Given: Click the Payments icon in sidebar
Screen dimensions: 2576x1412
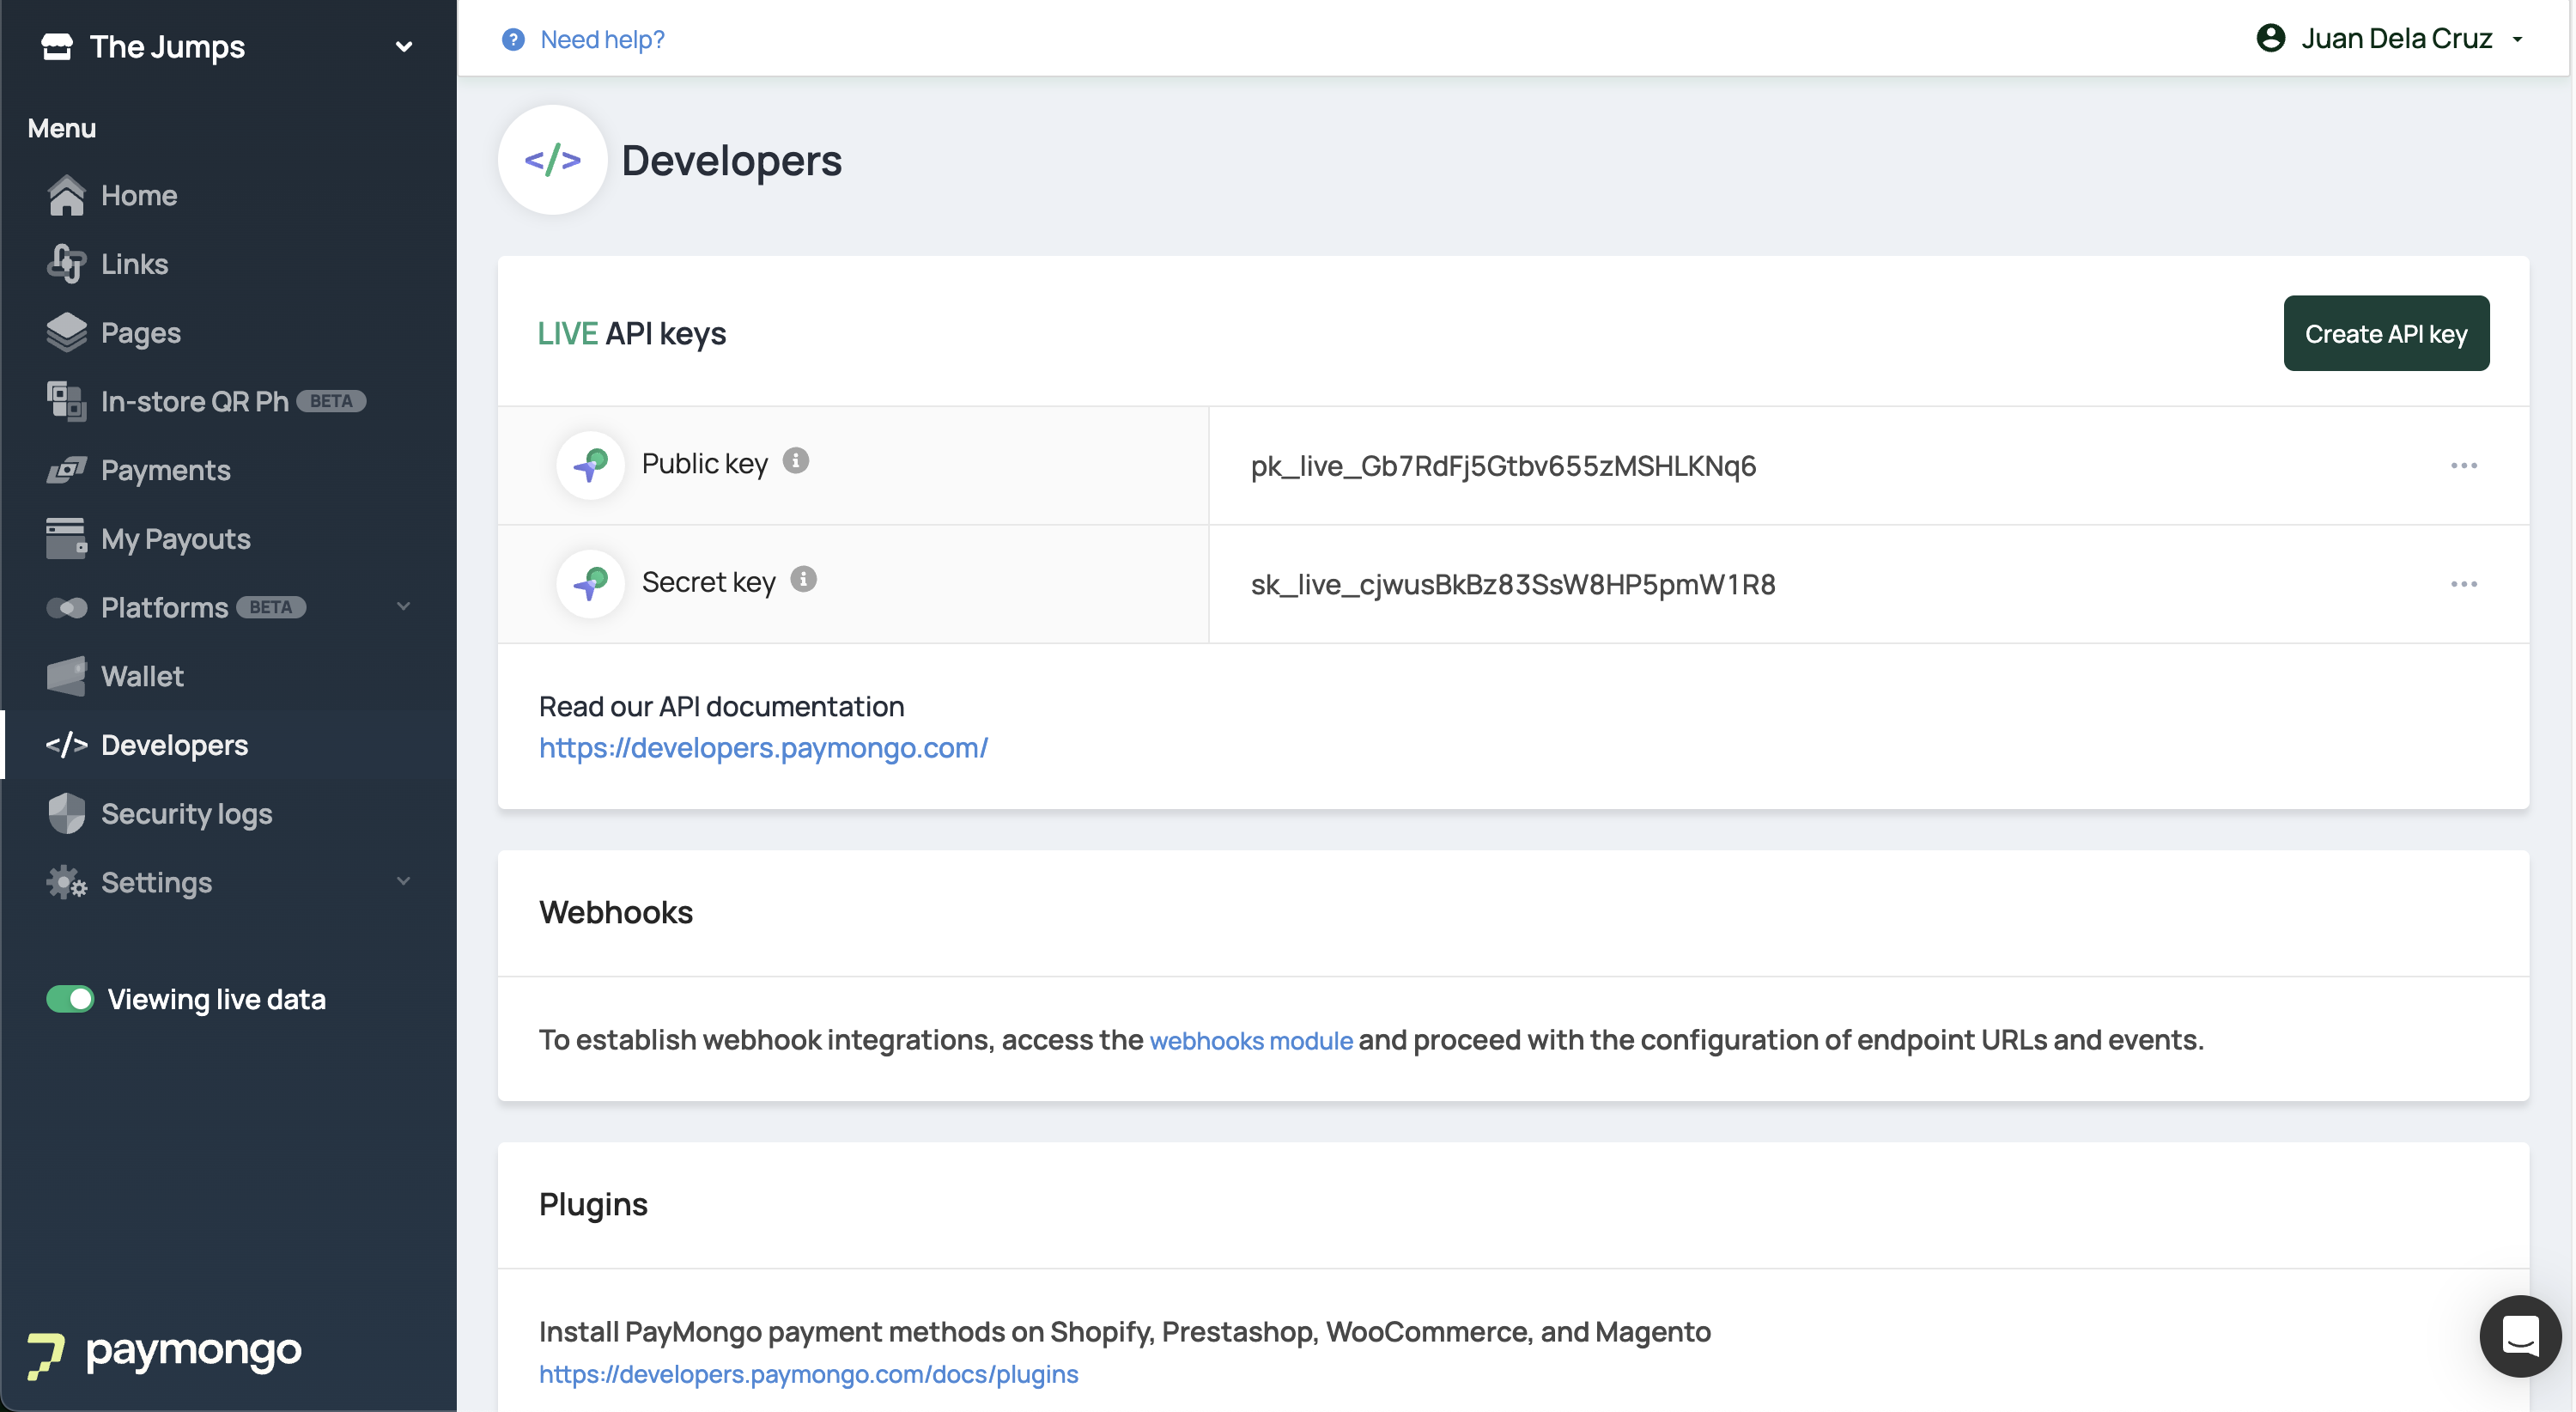Looking at the screenshot, I should click(x=66, y=470).
